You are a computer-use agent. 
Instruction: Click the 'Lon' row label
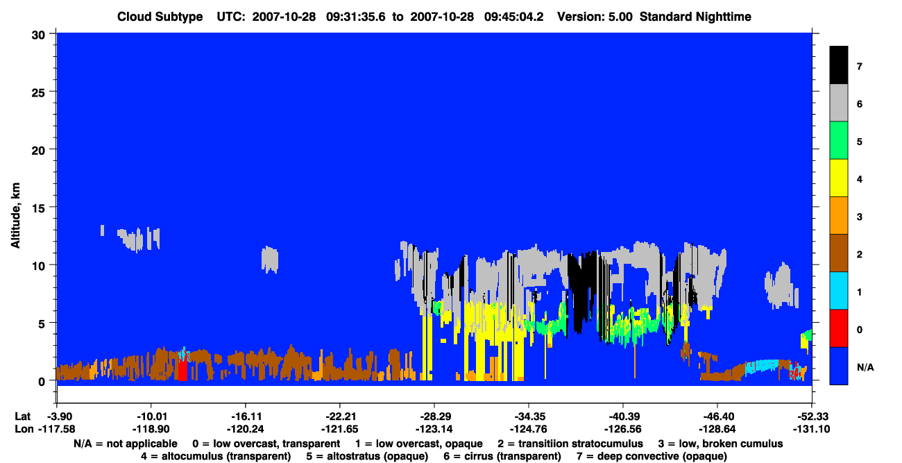(x=24, y=429)
